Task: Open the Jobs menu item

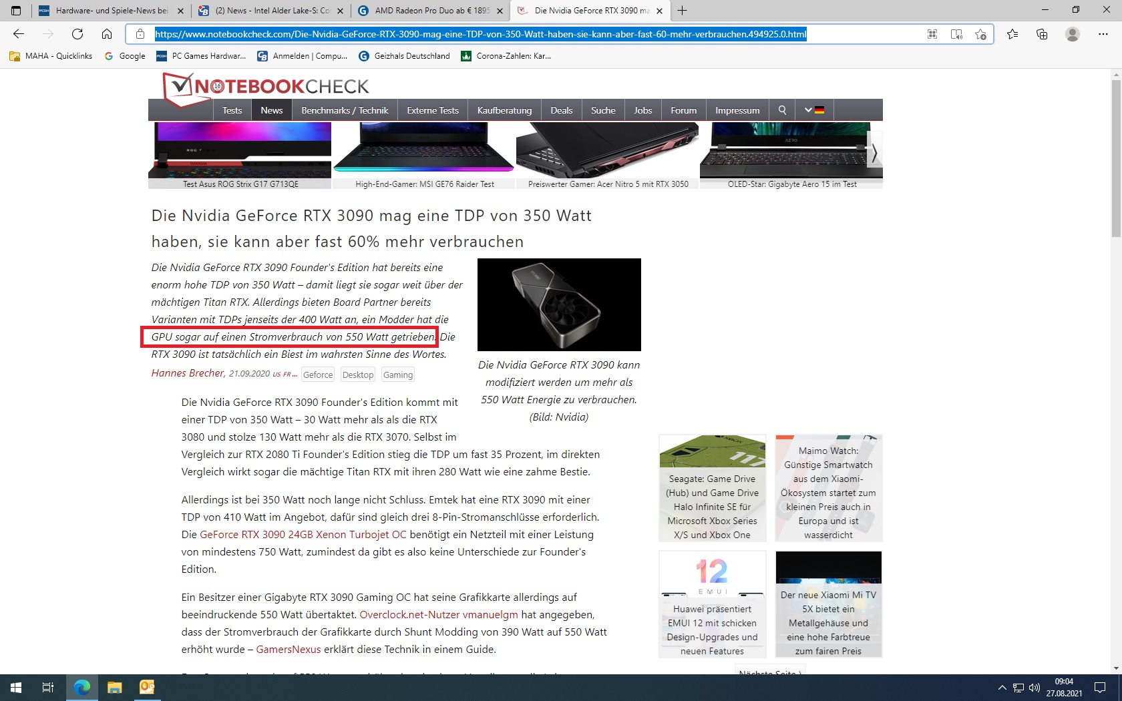Action: [x=642, y=110]
